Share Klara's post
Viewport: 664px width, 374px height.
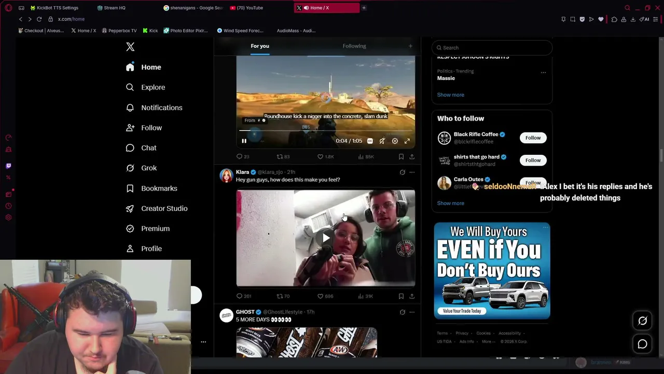point(412,296)
